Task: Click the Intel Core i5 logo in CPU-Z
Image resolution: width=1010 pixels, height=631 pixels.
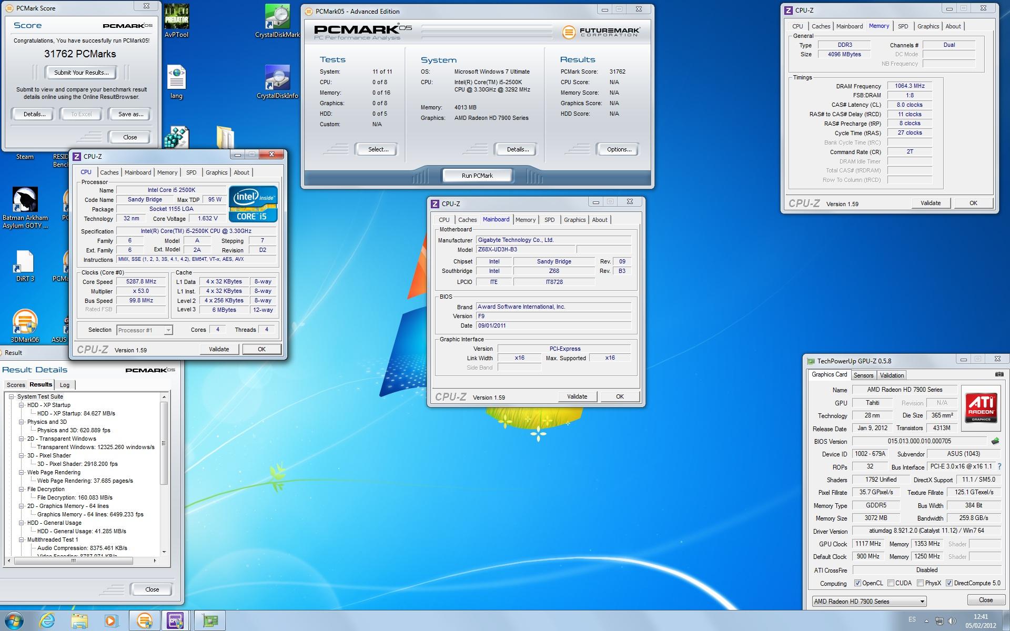Action: (253, 203)
